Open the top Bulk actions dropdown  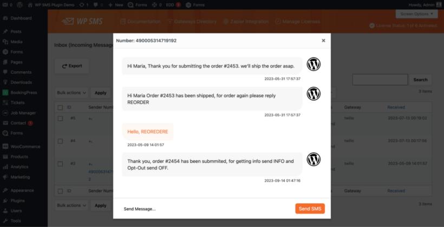point(71,93)
